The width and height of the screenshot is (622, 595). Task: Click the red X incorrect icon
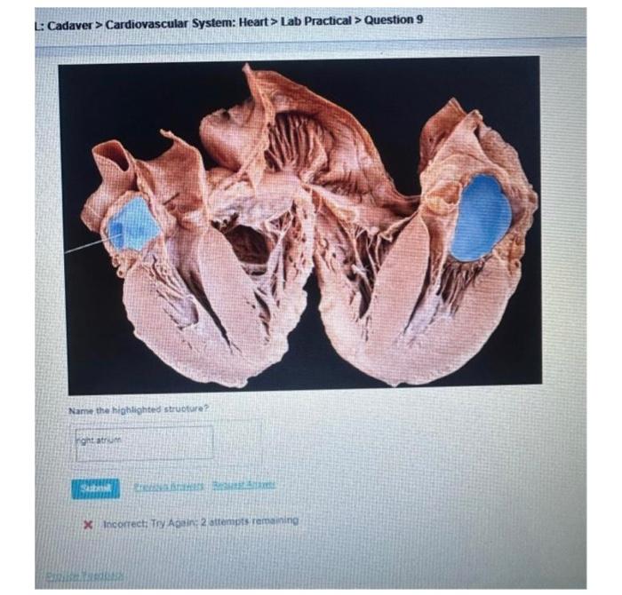click(x=88, y=526)
